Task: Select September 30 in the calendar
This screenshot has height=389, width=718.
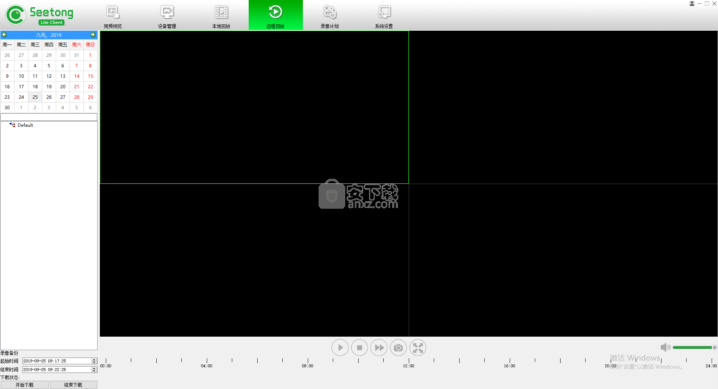Action: [x=7, y=108]
